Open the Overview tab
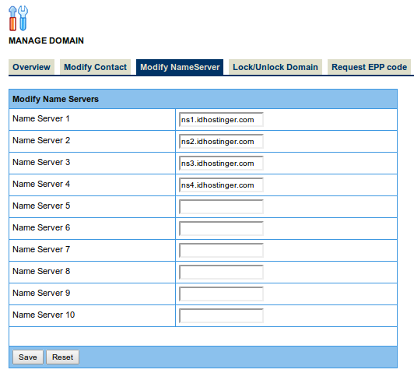This screenshot has height=373, width=414. pos(31,67)
